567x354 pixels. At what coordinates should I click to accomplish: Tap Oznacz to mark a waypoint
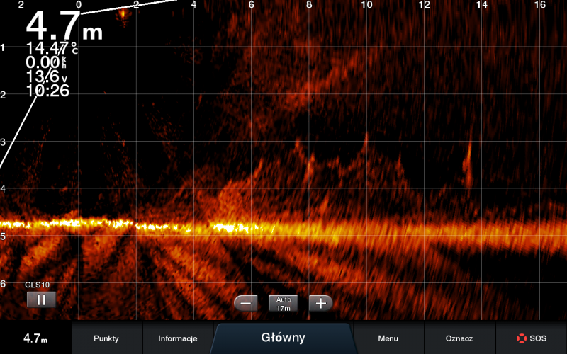coord(459,338)
